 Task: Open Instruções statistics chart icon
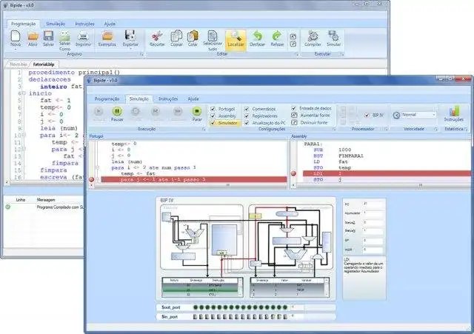(x=454, y=113)
